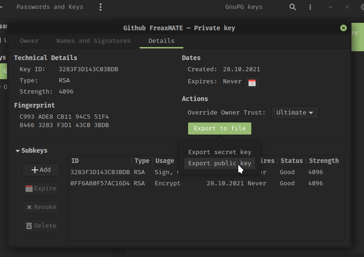364x257 pixels.
Task: Open the three-dot main menu
Action: click(101, 7)
